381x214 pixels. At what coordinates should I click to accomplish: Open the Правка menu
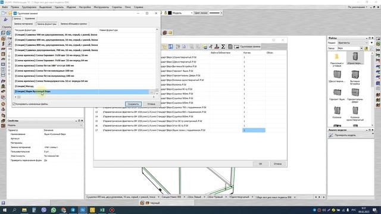15,7
